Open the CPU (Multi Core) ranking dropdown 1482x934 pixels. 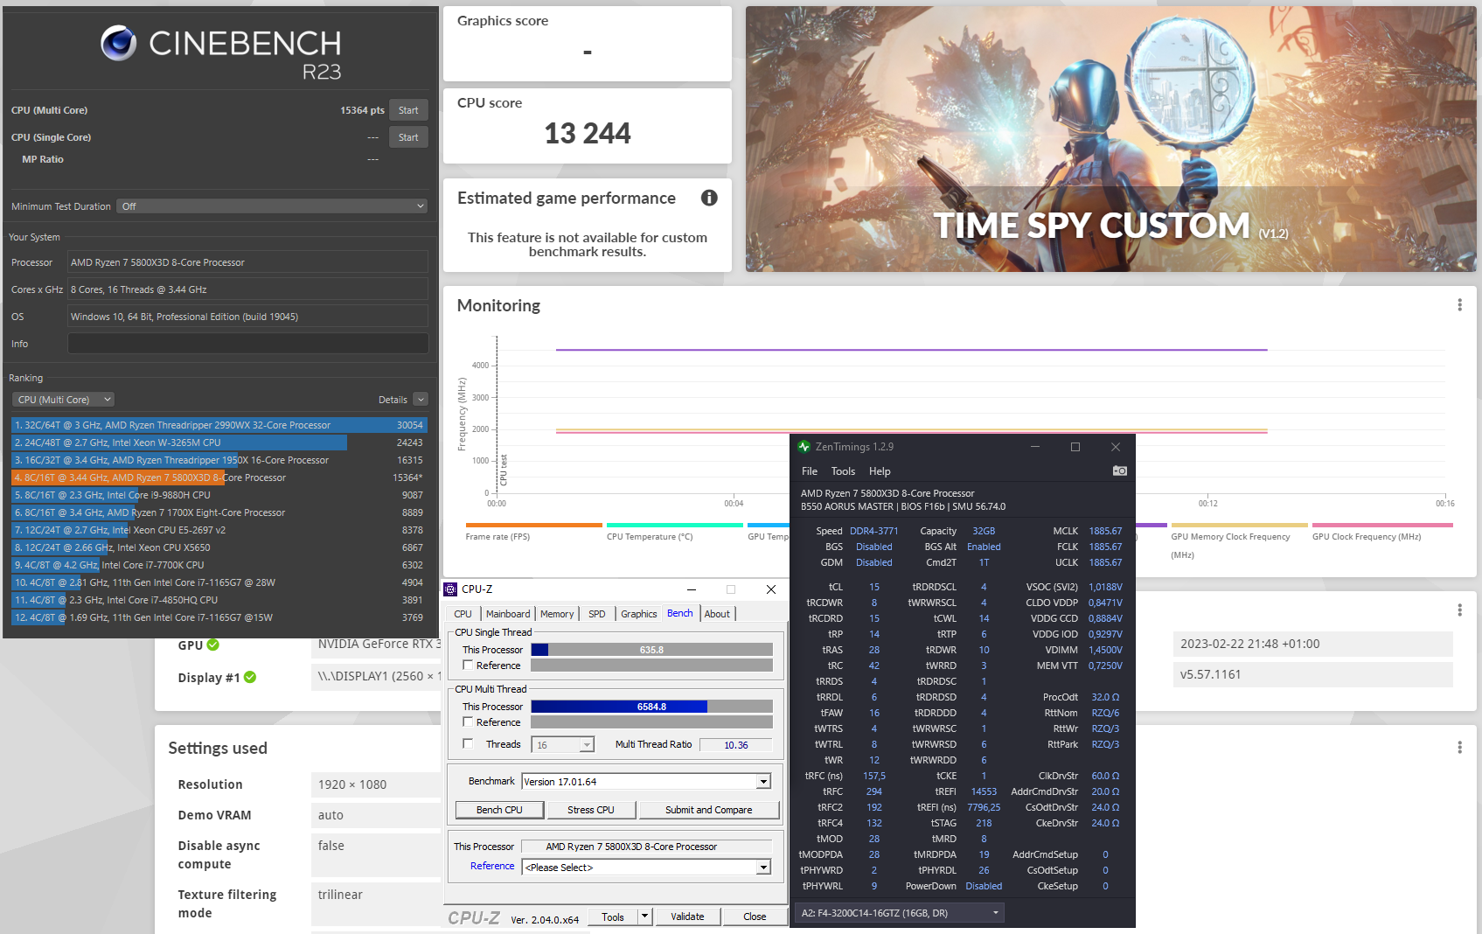(x=64, y=400)
